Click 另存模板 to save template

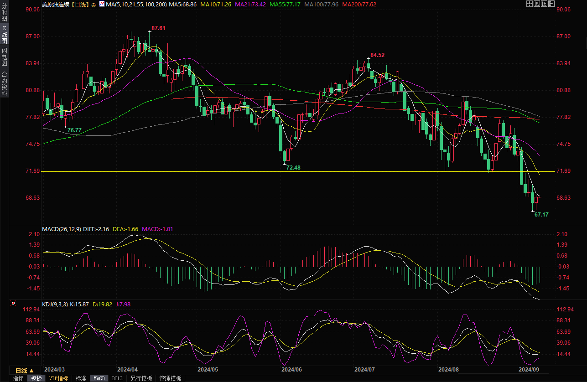tap(141, 378)
